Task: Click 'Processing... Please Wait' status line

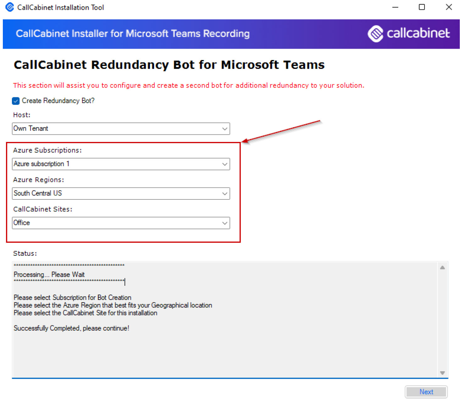Action: pos(49,274)
